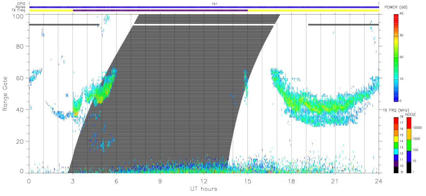Click the 6 tick on UT hours axis
This screenshot has height=196, width=426.
tap(117, 180)
